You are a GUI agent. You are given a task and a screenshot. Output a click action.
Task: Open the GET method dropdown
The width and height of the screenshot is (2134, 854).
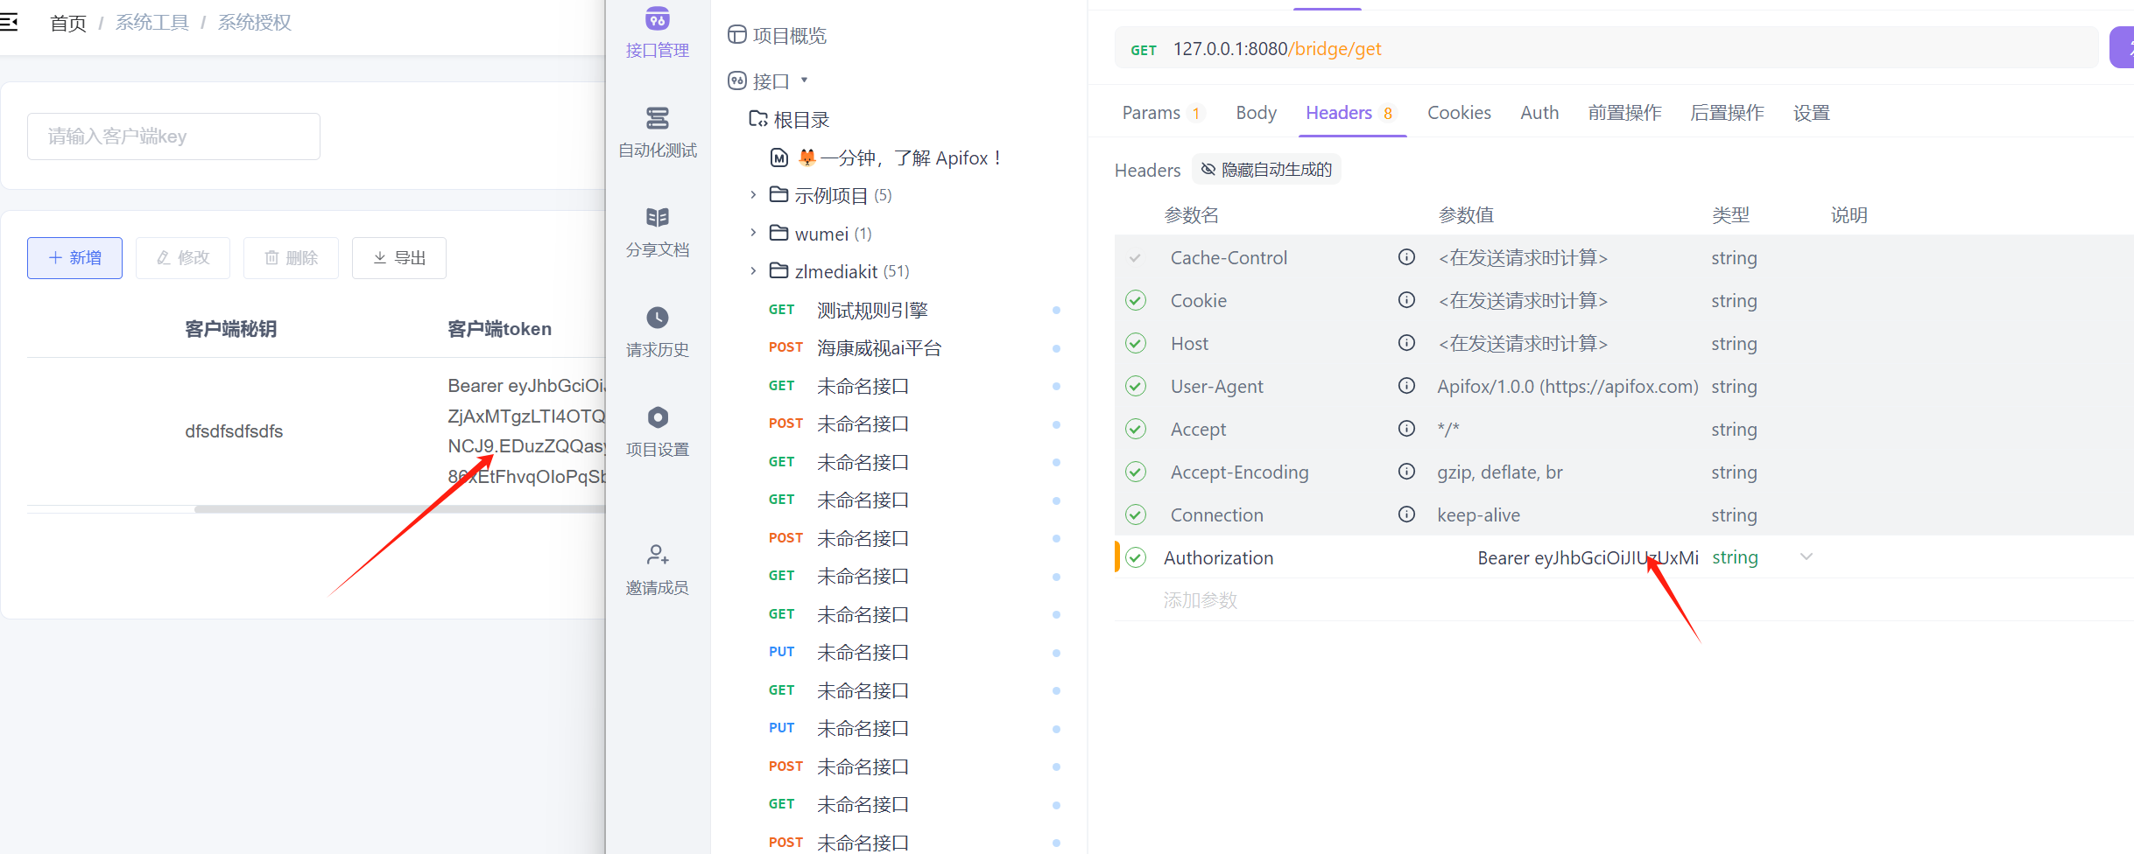click(x=1144, y=50)
